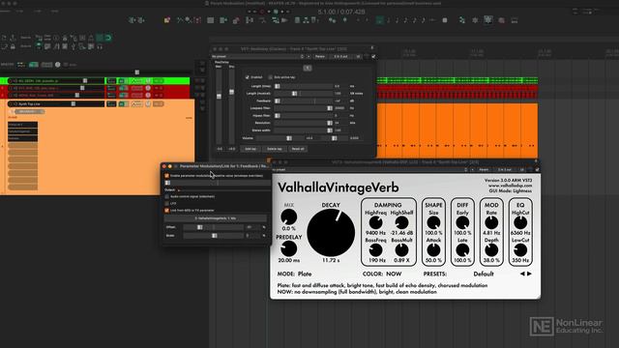Toggle the ReaDelay plugin bypass checkbox
619x348 pixels.
(x=373, y=56)
